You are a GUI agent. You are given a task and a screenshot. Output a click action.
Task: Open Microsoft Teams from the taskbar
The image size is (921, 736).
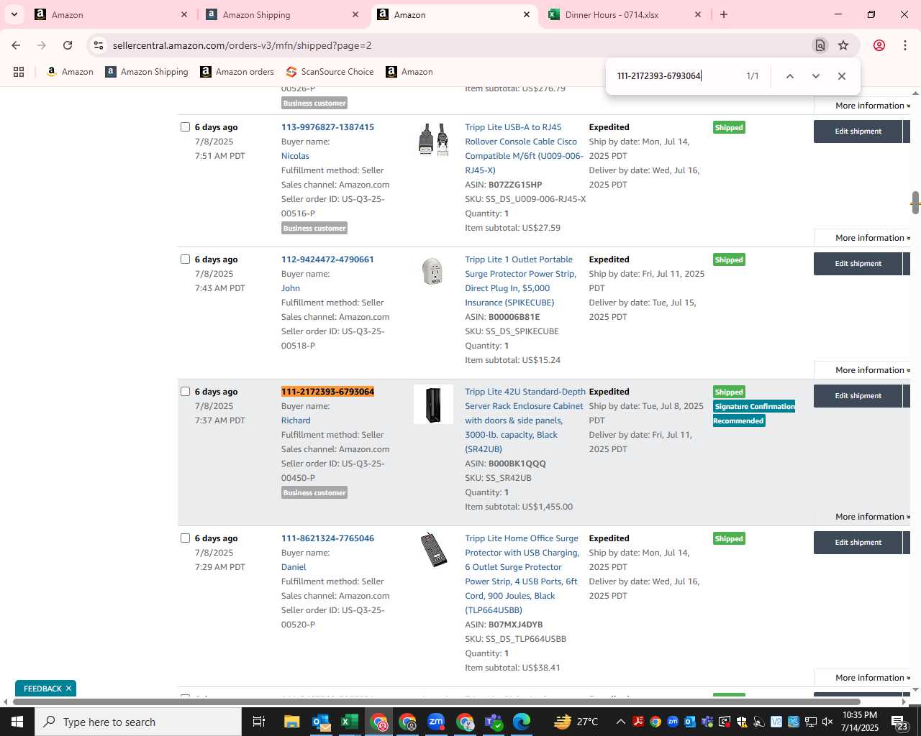[494, 722]
